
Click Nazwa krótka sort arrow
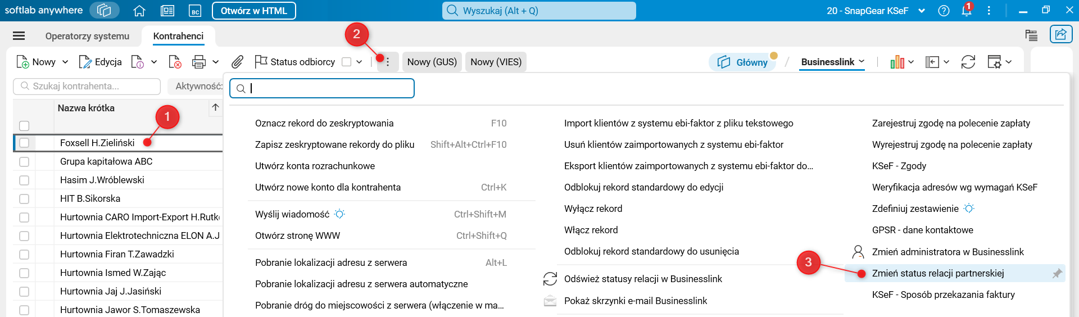coord(215,107)
